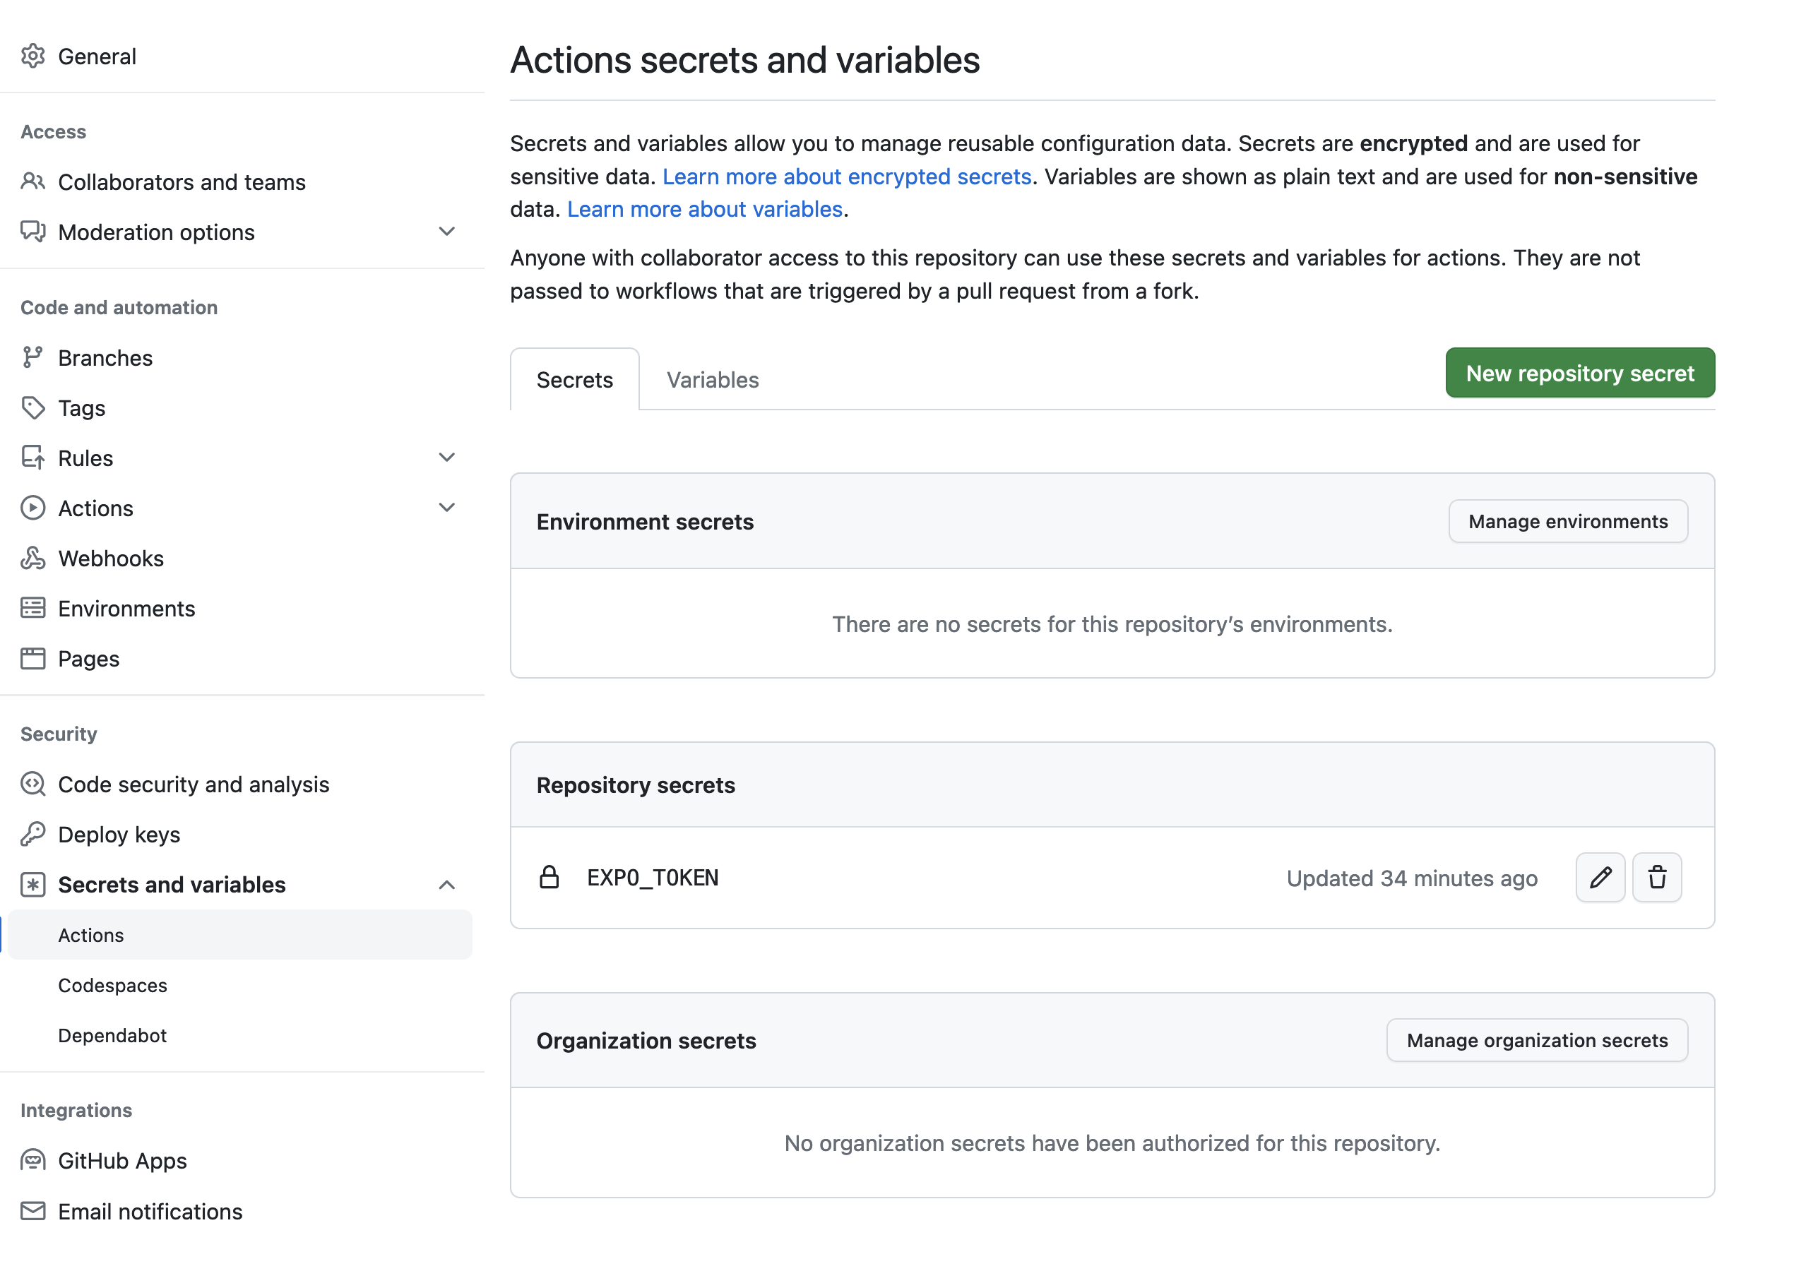The width and height of the screenshot is (1818, 1271).
Task: Delete EXPO_TOKEN using the trash icon
Action: point(1657,877)
